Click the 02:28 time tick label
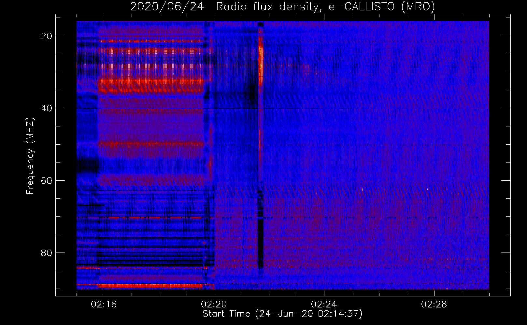 pos(434,305)
